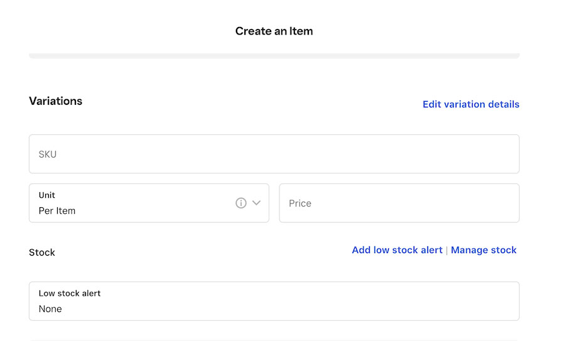Open the Manage stock link
Screen dimensions: 565x341
[x=483, y=250]
